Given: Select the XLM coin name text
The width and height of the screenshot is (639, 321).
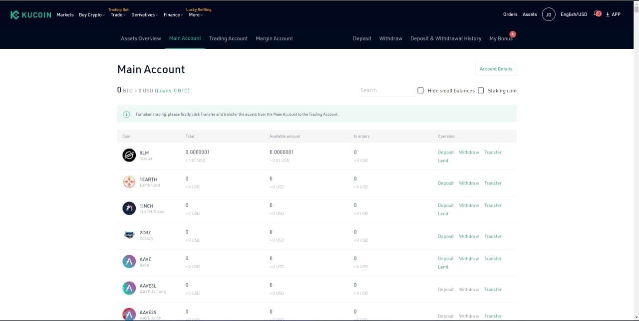Looking at the screenshot, I should [x=144, y=153].
